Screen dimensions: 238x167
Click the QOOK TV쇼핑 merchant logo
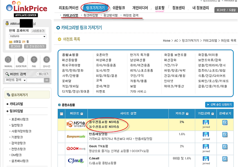(76, 148)
